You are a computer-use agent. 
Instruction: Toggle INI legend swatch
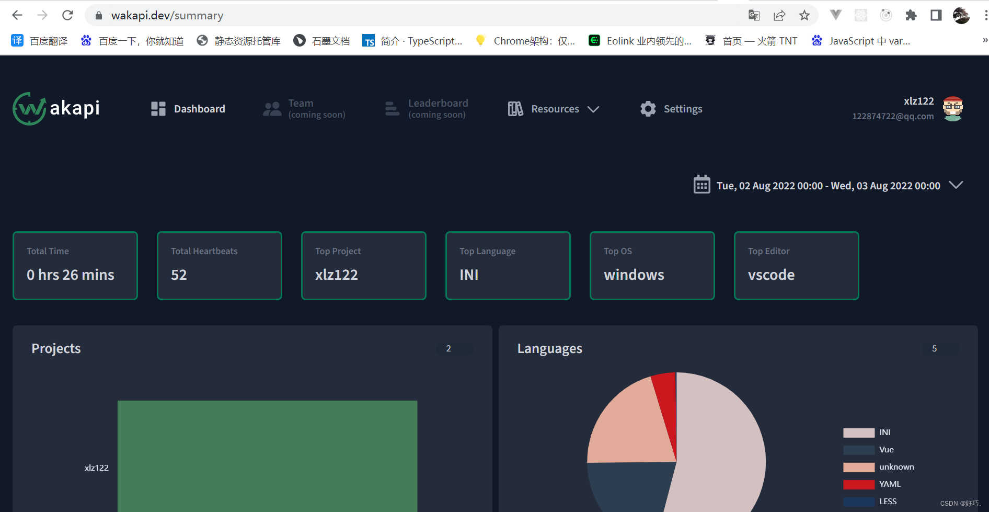coord(859,433)
